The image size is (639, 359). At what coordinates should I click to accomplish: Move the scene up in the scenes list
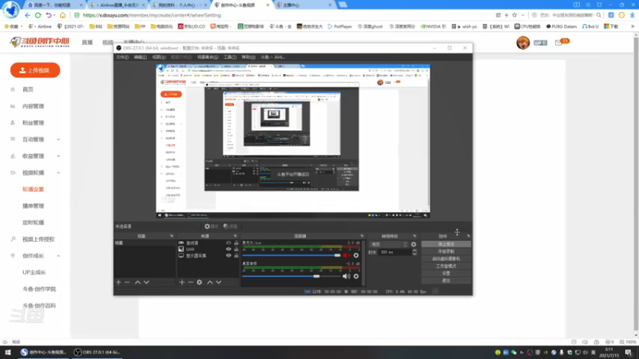137,282
